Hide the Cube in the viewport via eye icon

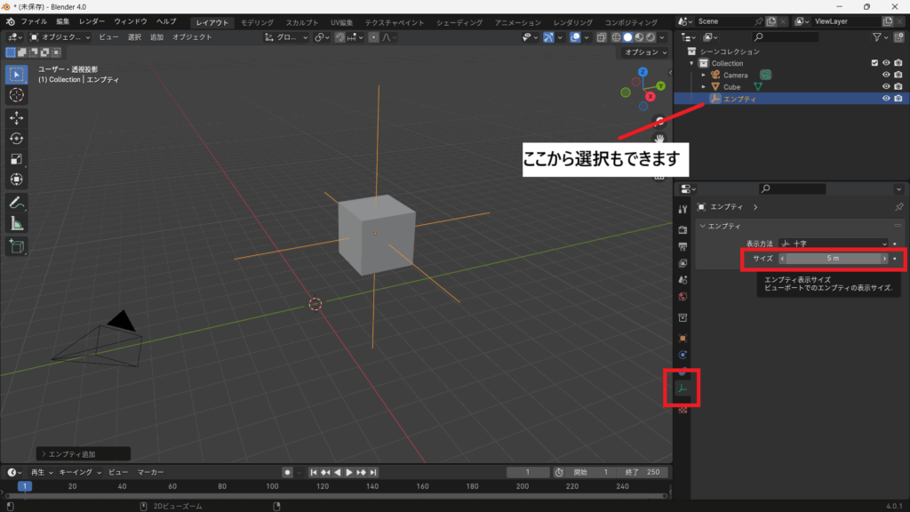[x=885, y=87]
